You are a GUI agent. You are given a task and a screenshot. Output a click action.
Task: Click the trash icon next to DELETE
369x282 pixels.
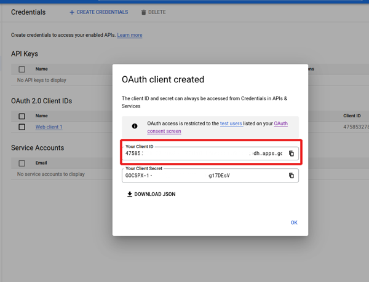tap(143, 12)
